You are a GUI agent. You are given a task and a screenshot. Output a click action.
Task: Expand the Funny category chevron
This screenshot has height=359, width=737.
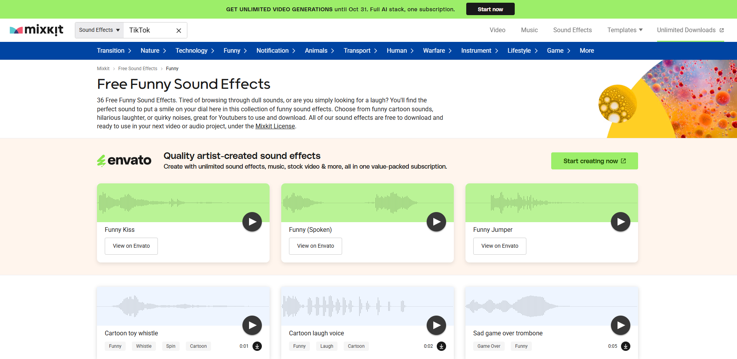[246, 50]
